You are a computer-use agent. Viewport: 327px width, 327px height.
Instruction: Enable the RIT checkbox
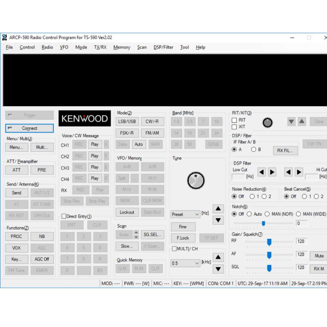(234, 120)
